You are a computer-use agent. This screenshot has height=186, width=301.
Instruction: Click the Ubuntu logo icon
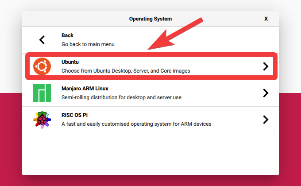point(42,66)
